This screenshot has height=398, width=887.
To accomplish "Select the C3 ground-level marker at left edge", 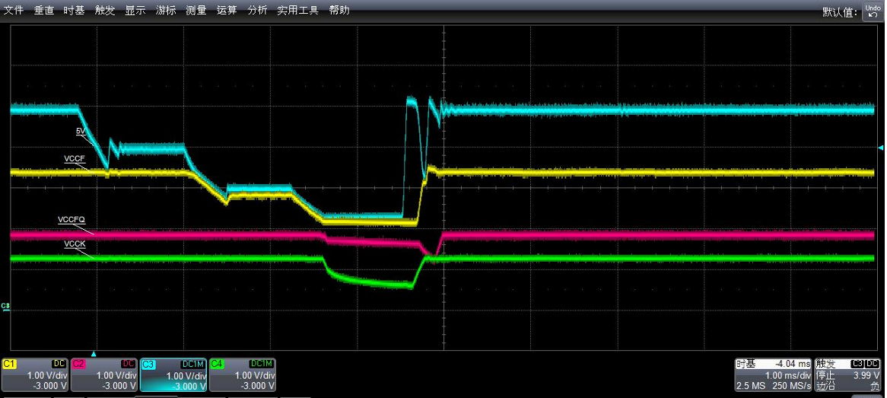I will (x=5, y=306).
